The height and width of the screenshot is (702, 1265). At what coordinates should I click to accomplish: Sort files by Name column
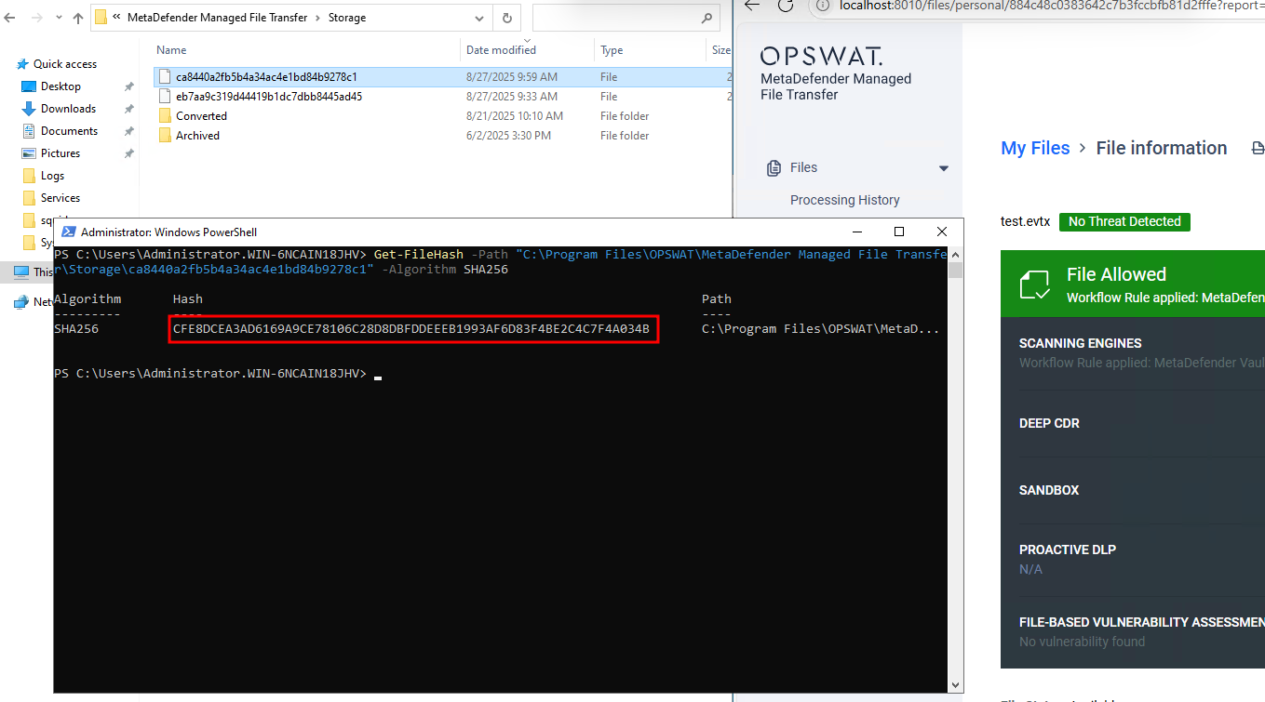pos(171,50)
